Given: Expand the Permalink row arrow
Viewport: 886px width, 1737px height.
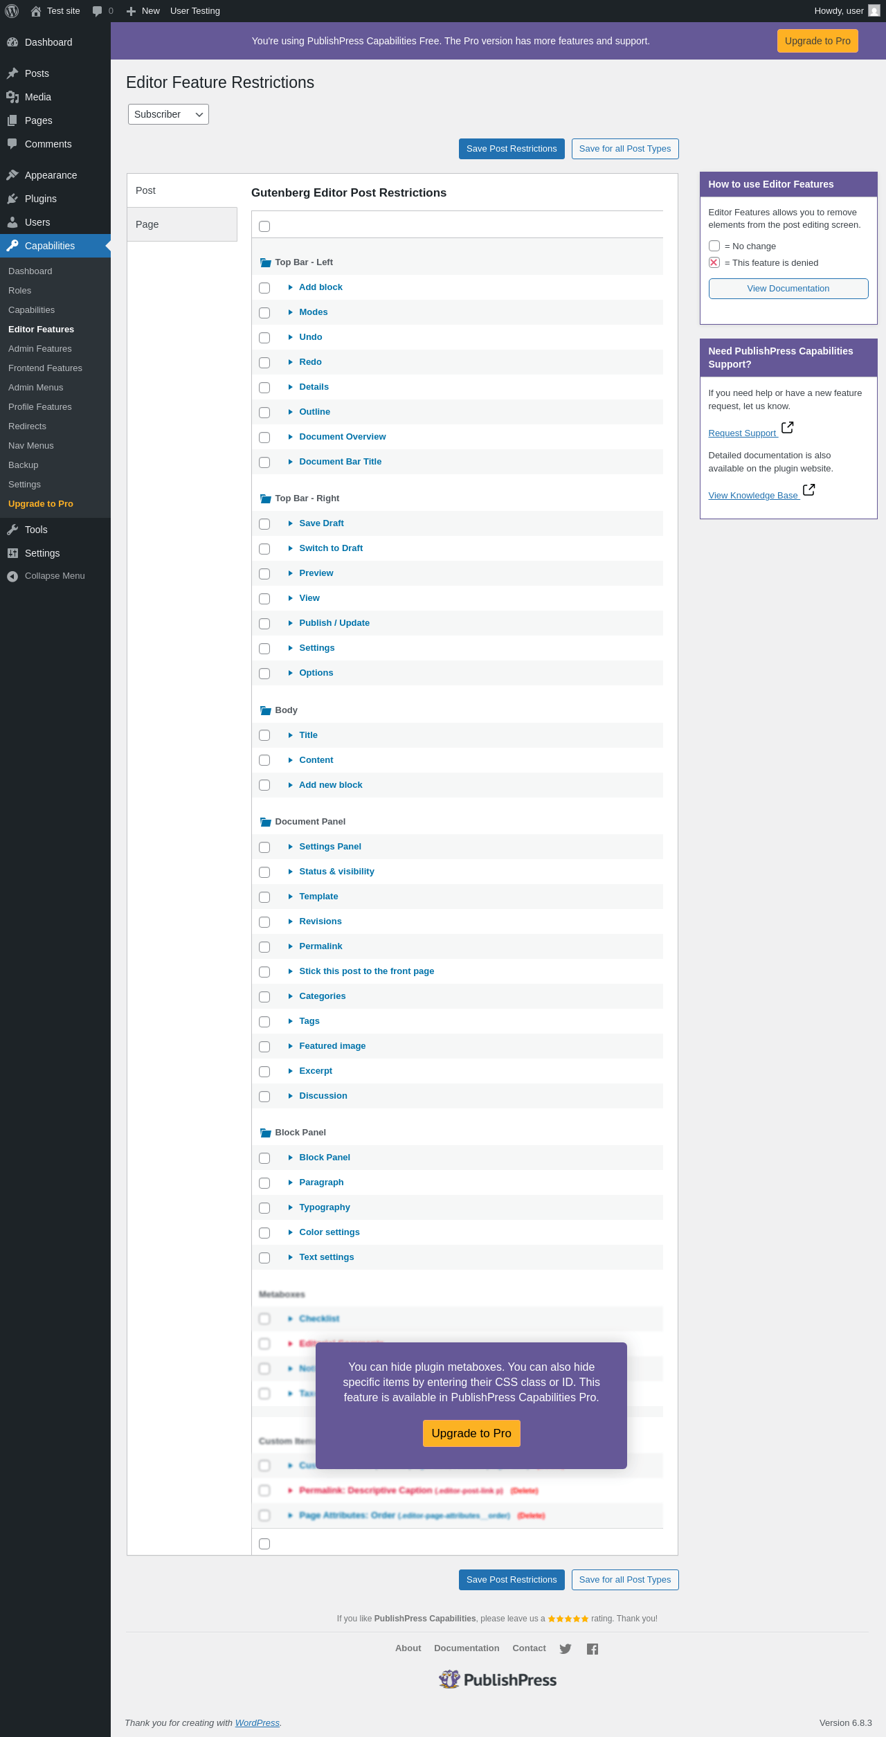Looking at the screenshot, I should coord(291,946).
